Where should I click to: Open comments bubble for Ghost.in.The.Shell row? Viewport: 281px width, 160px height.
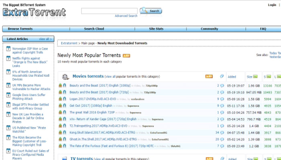tap(222, 140)
